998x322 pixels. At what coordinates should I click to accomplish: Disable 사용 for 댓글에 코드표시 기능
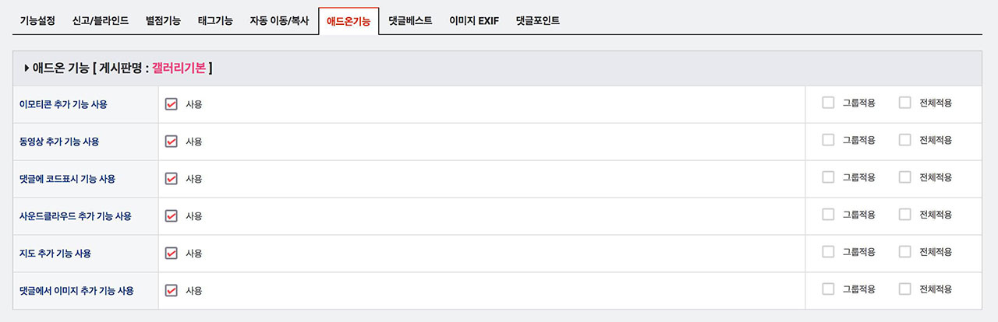coord(172,178)
